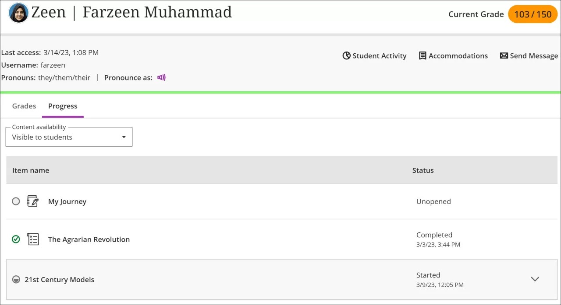Click the Farzeen Muhammad name heading
Image resolution: width=561 pixels, height=305 pixels.
pyautogui.click(x=156, y=12)
